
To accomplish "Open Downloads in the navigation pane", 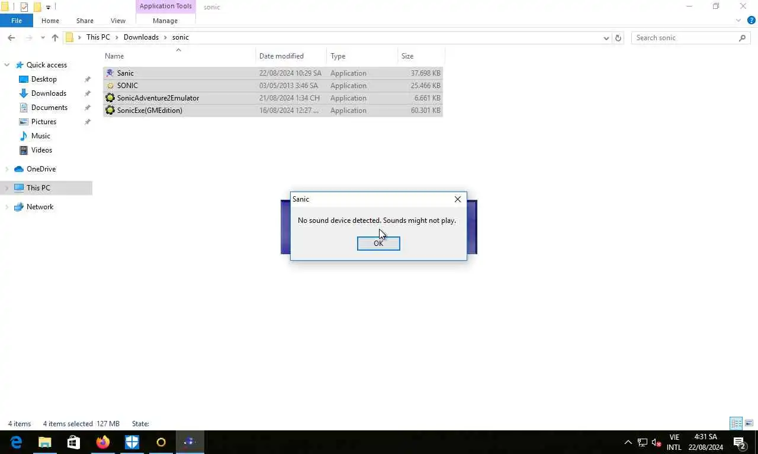I will click(49, 93).
